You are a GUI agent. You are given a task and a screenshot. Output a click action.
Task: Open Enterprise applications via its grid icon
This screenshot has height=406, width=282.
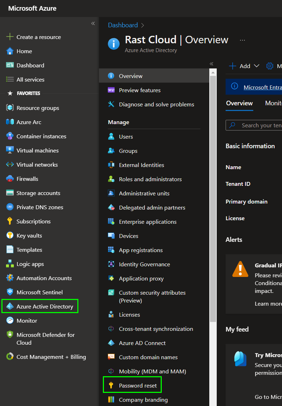click(x=111, y=222)
